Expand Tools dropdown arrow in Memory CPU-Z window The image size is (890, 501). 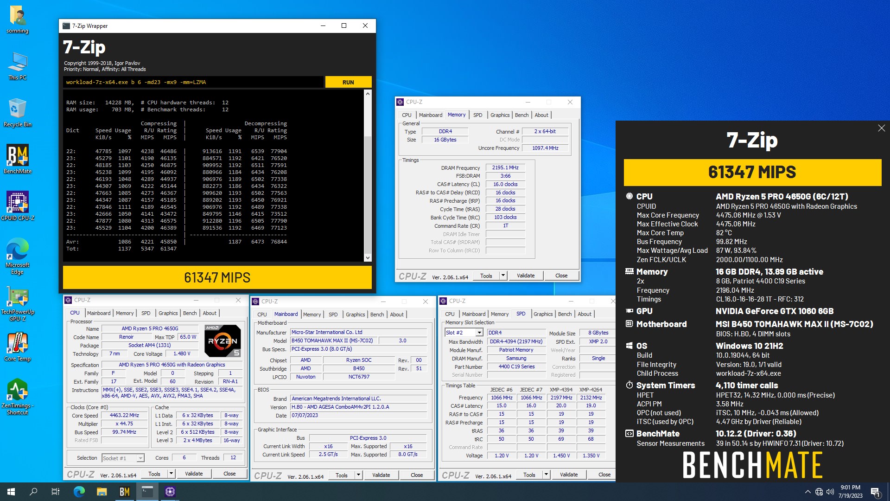(x=503, y=276)
